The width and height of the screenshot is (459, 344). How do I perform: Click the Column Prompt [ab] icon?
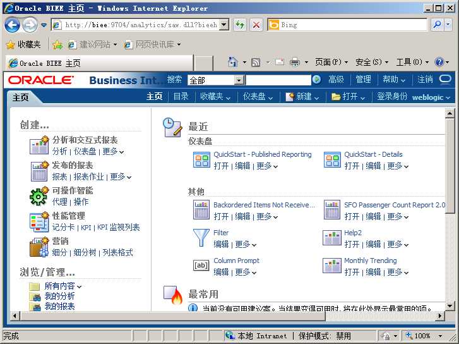[x=201, y=265]
